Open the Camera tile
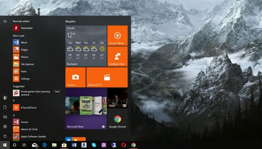This screenshot has width=262, height=149. point(76,77)
